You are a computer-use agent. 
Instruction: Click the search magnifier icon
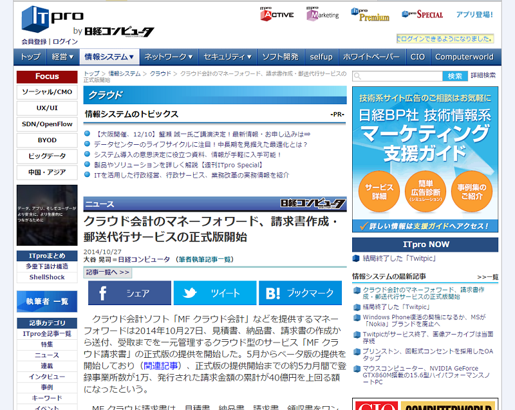click(x=358, y=76)
